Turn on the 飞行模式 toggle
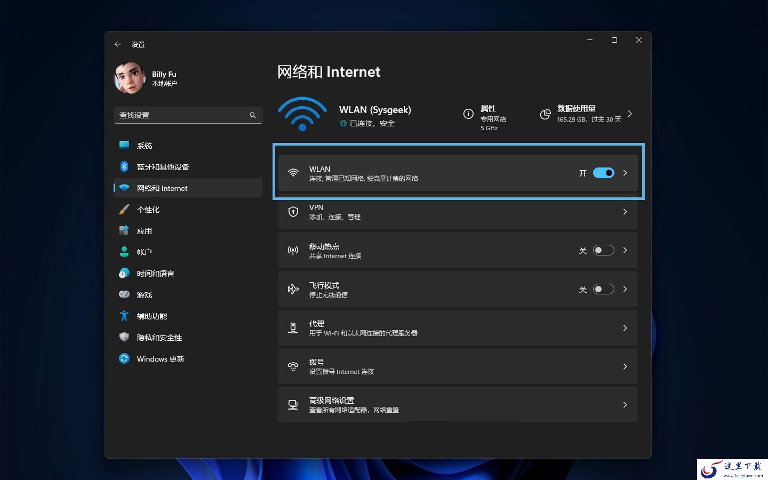 pos(604,289)
